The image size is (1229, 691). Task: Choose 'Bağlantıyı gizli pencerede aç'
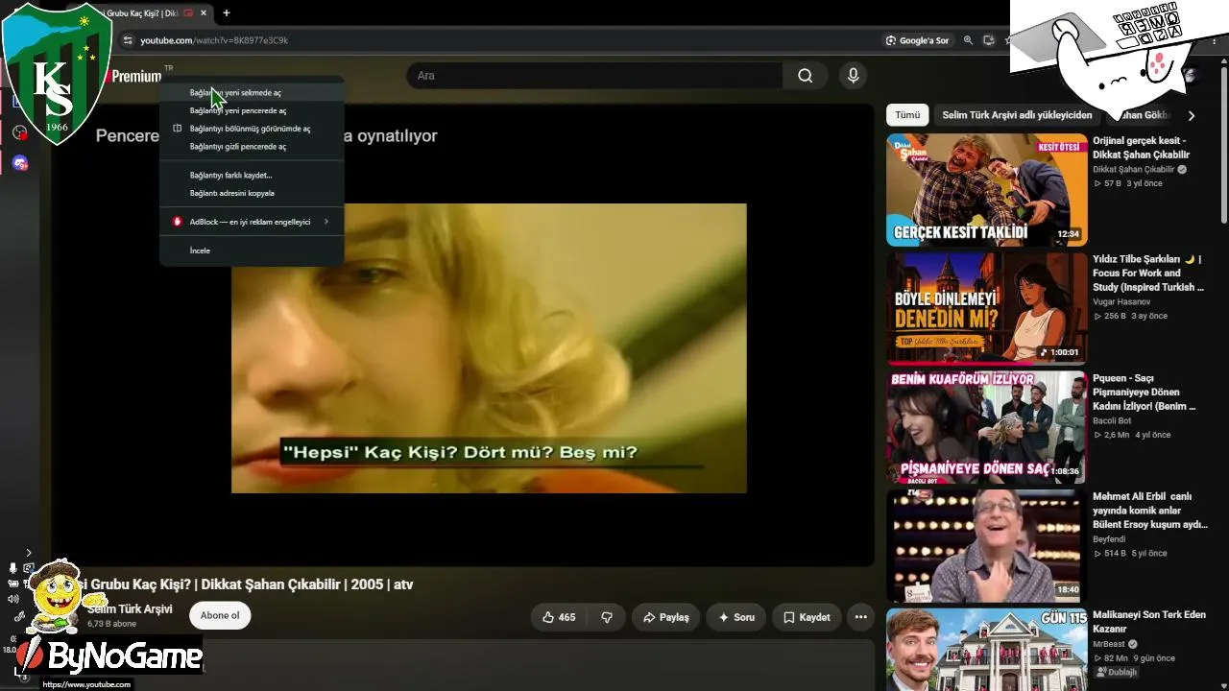tap(252, 147)
